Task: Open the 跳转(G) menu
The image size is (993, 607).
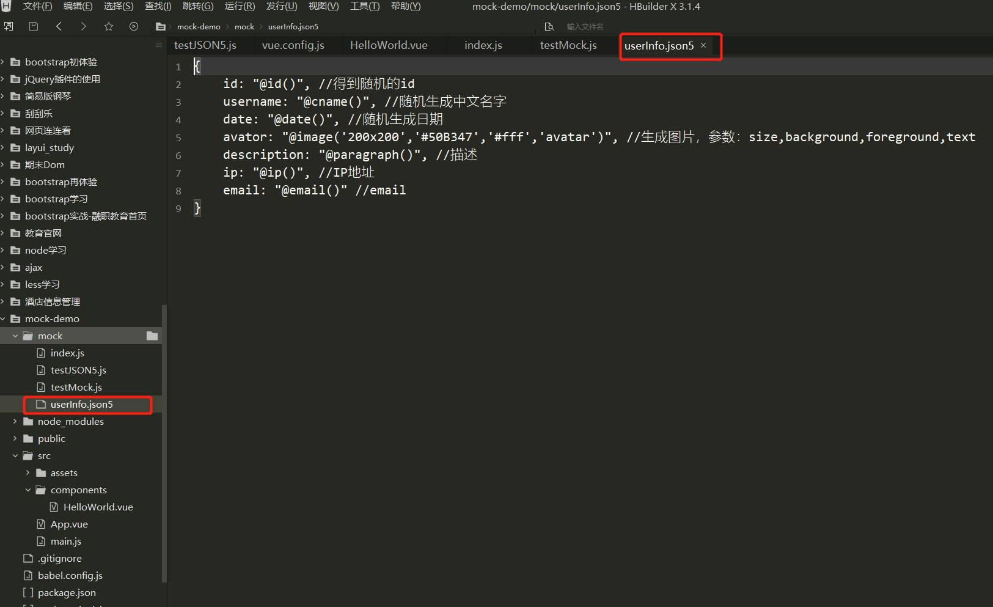Action: click(198, 6)
